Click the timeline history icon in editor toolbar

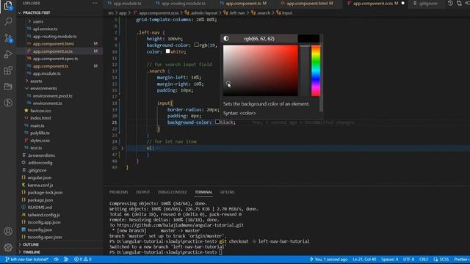pyautogui.click(x=450, y=3)
